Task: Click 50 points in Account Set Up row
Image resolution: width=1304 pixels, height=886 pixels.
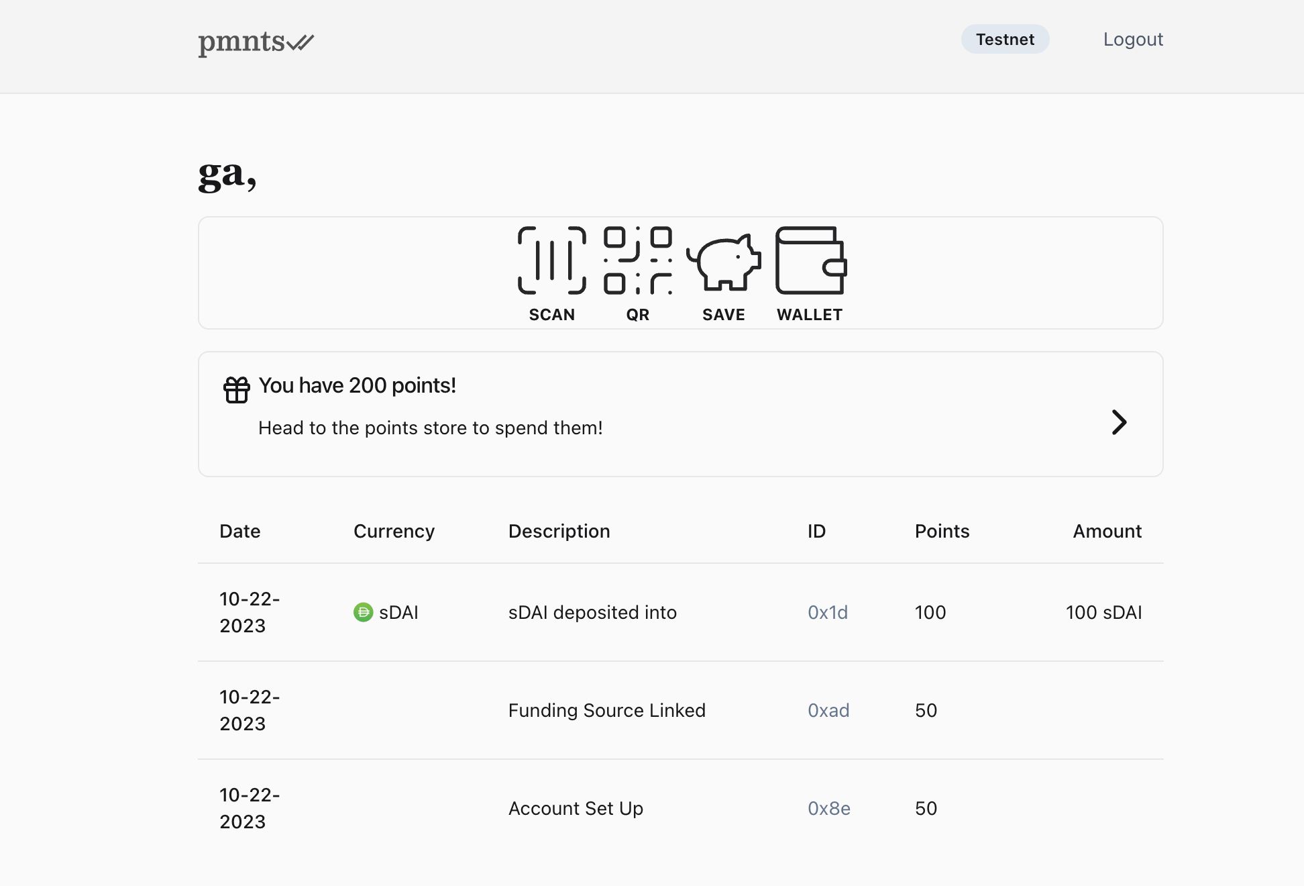Action: click(926, 808)
